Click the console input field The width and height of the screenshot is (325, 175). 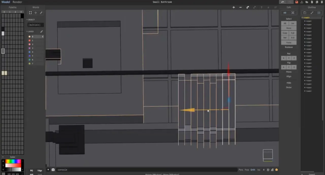click(147, 170)
